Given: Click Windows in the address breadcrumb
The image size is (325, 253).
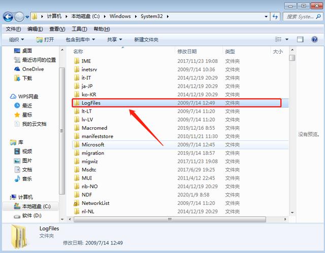Looking at the screenshot, I should coord(120,16).
